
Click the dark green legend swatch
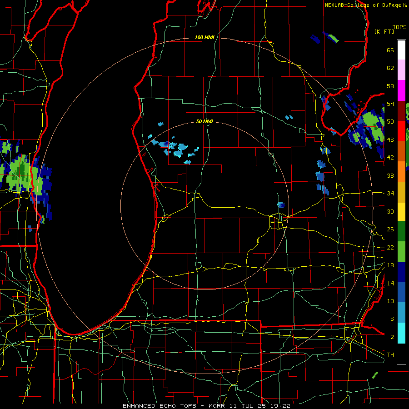pyautogui.click(x=401, y=231)
